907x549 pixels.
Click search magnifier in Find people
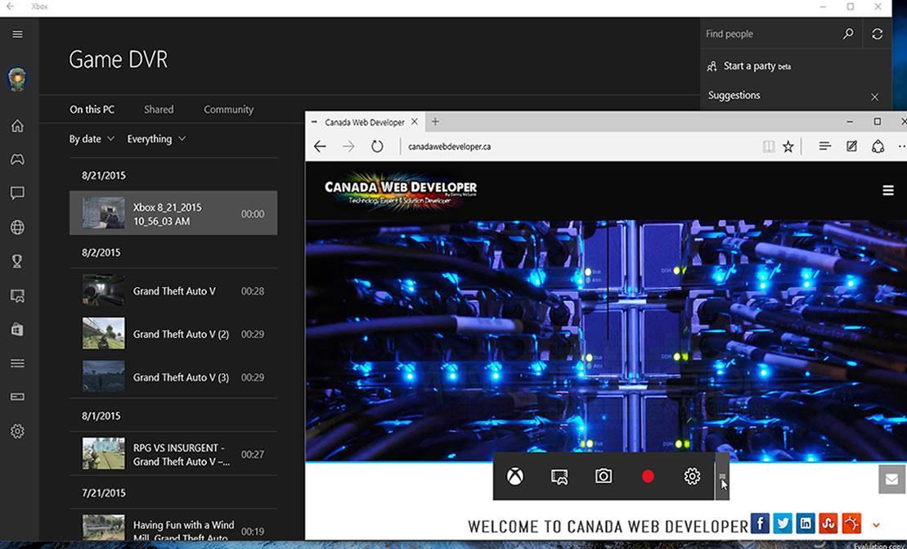[x=848, y=34]
